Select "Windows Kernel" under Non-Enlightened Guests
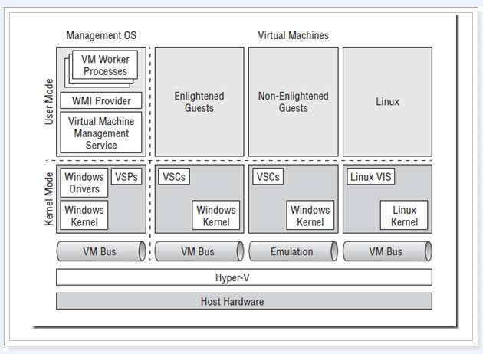Image resolution: width=483 pixels, height=354 pixels. click(x=310, y=215)
